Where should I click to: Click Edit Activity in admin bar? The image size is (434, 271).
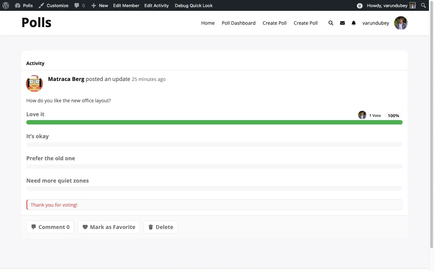[156, 5]
